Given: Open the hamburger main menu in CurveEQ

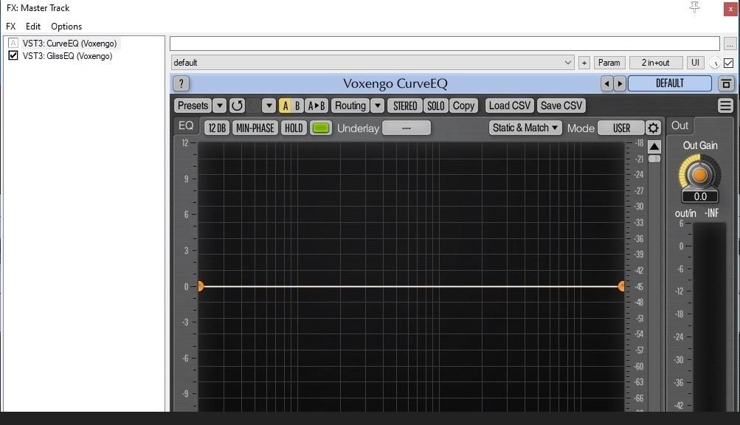Looking at the screenshot, I should [725, 106].
